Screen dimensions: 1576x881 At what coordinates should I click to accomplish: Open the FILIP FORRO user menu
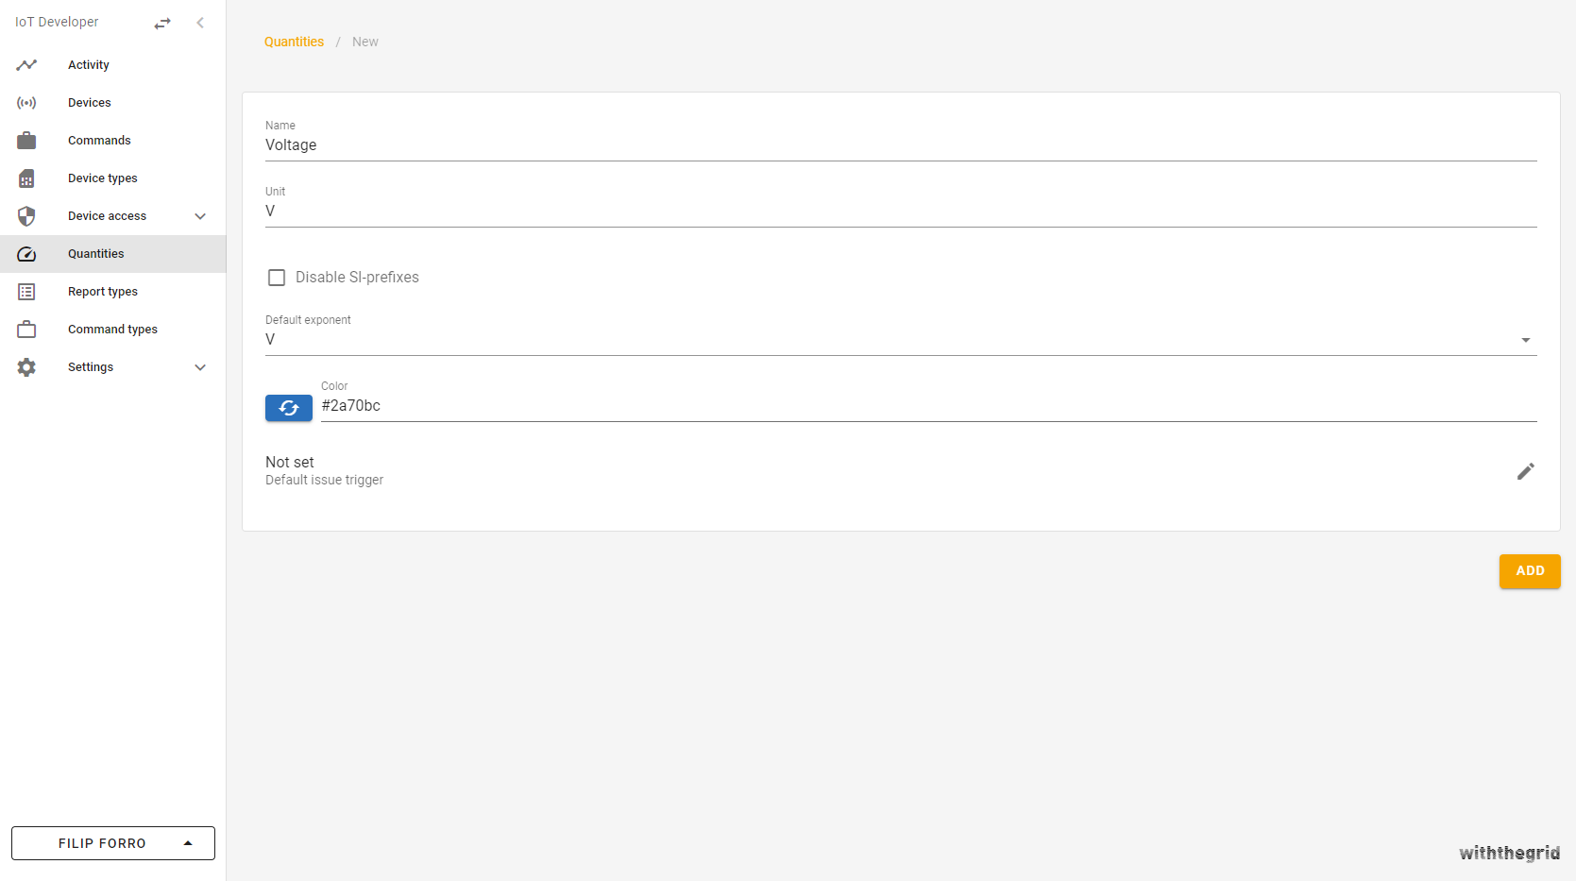click(113, 843)
